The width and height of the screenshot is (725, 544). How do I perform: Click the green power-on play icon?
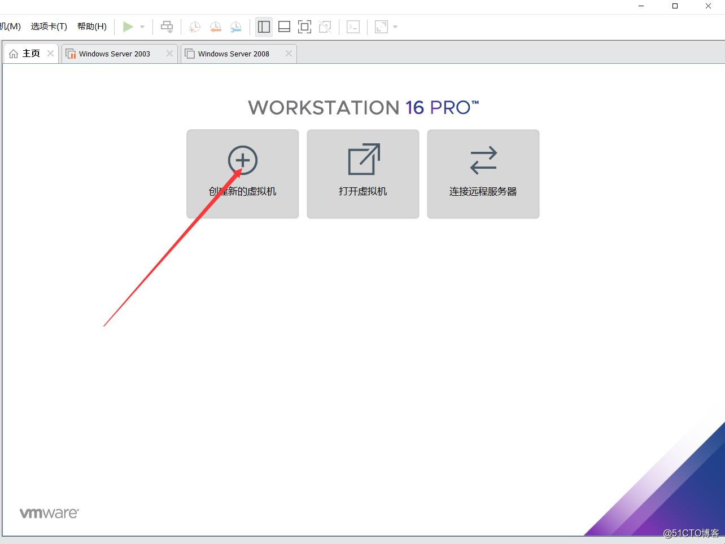tap(128, 27)
